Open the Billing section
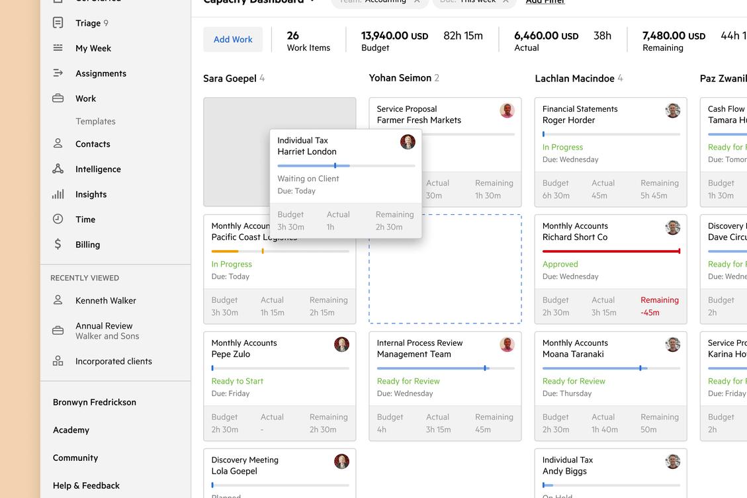This screenshot has height=498, width=747. pyautogui.click(x=87, y=245)
